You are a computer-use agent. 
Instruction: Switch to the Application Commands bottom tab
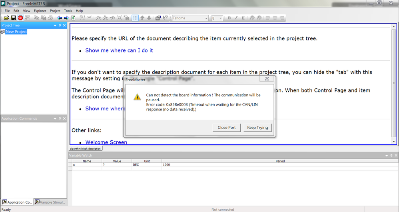click(x=17, y=202)
